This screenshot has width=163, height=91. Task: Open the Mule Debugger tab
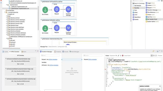pyautogui.click(x=74, y=52)
